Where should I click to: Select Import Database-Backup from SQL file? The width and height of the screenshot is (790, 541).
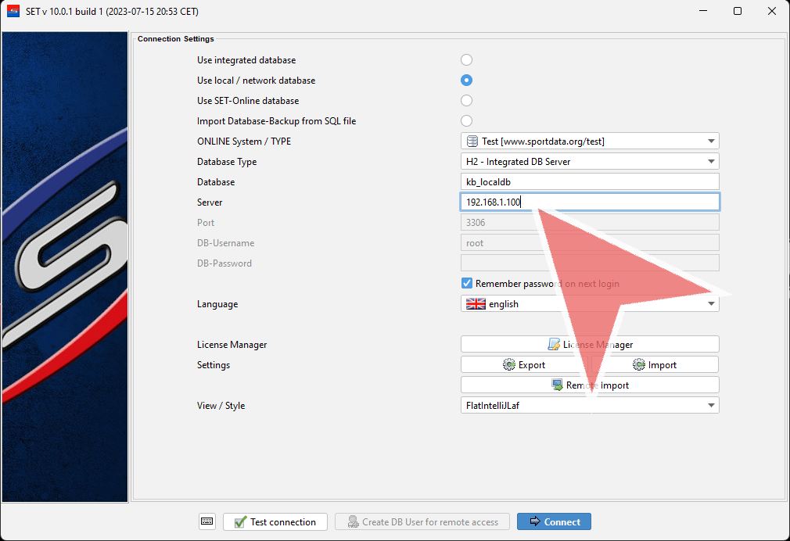(467, 121)
